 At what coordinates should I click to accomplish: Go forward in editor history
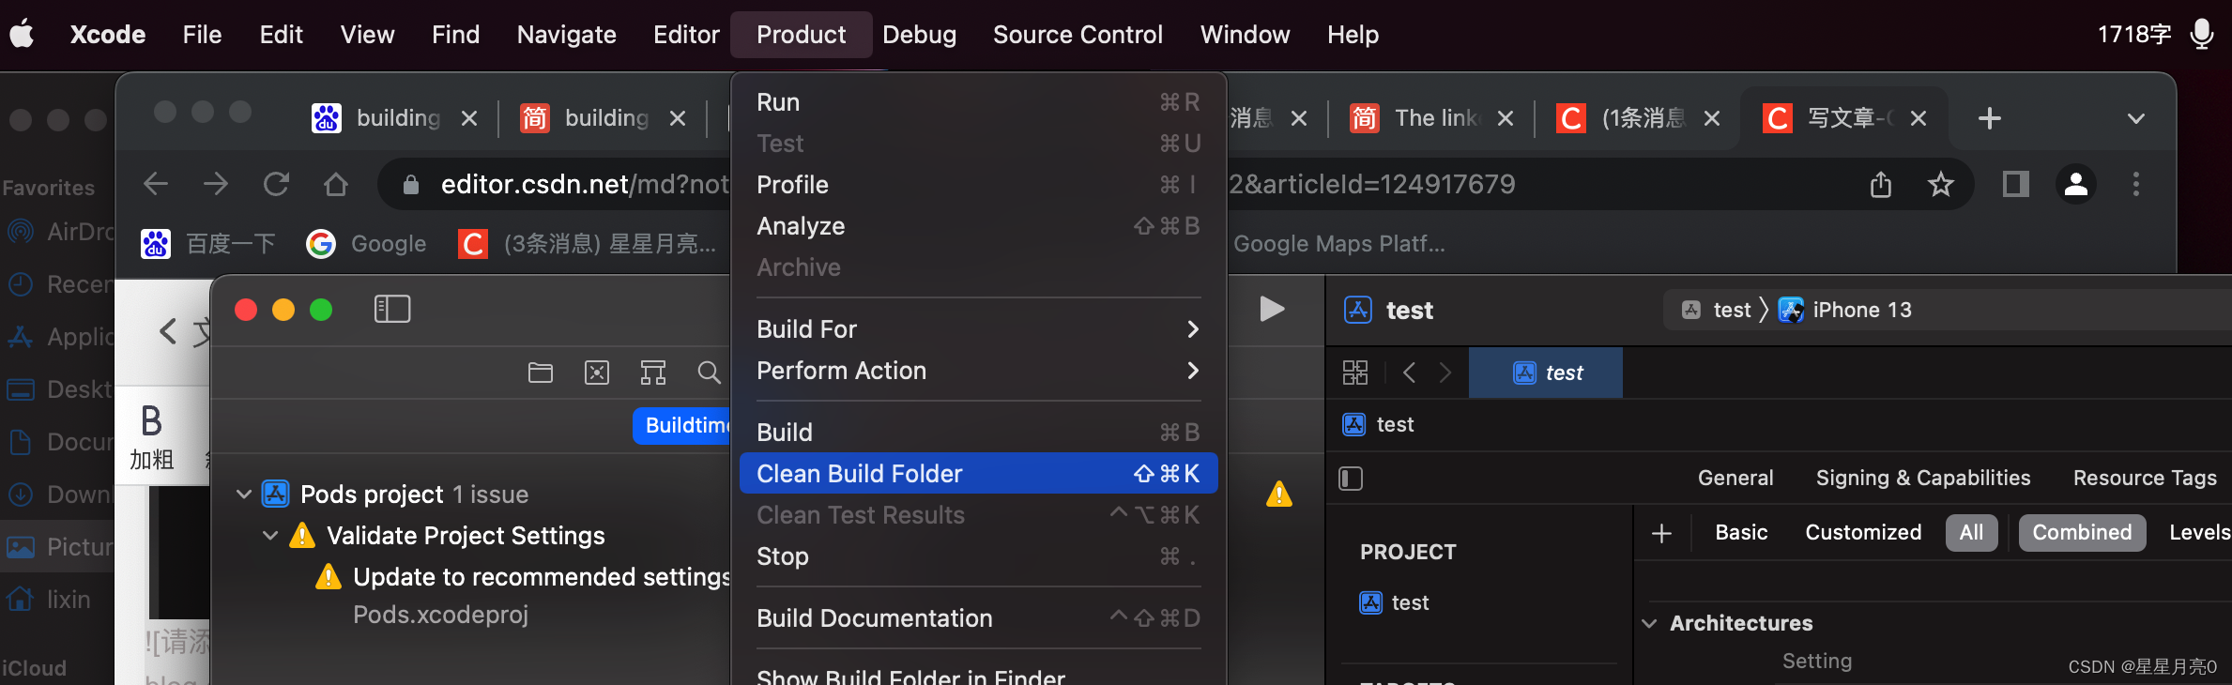click(1445, 373)
